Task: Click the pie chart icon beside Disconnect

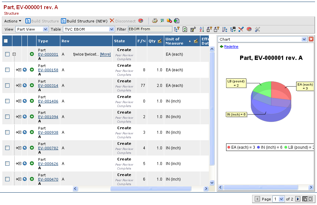Action: (141, 21)
